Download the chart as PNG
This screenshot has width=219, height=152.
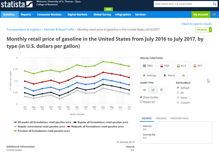(x=148, y=66)
